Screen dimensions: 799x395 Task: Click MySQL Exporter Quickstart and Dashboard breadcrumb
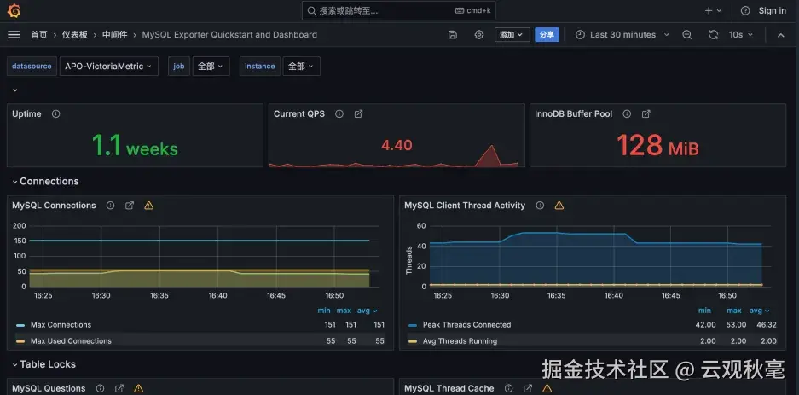click(229, 35)
